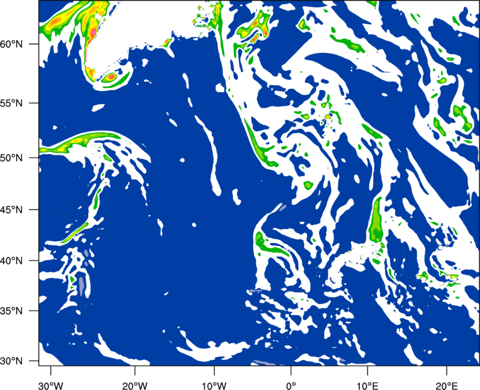
Task: Click the 20°E longitude label
Action: (x=446, y=385)
